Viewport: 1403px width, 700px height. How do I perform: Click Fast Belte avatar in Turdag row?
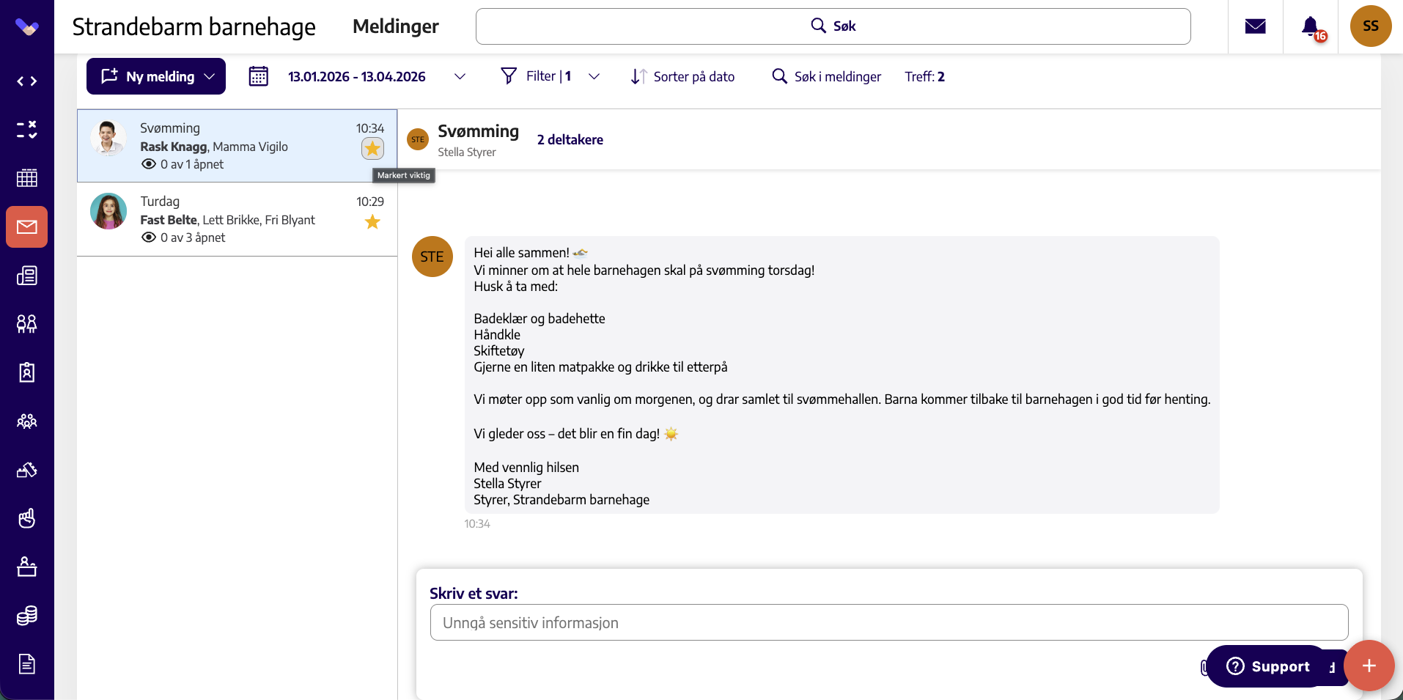(x=108, y=211)
